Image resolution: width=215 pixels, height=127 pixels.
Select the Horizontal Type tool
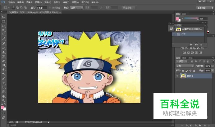point(3,83)
